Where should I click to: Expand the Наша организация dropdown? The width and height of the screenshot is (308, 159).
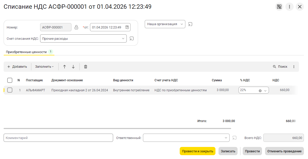[182, 24]
